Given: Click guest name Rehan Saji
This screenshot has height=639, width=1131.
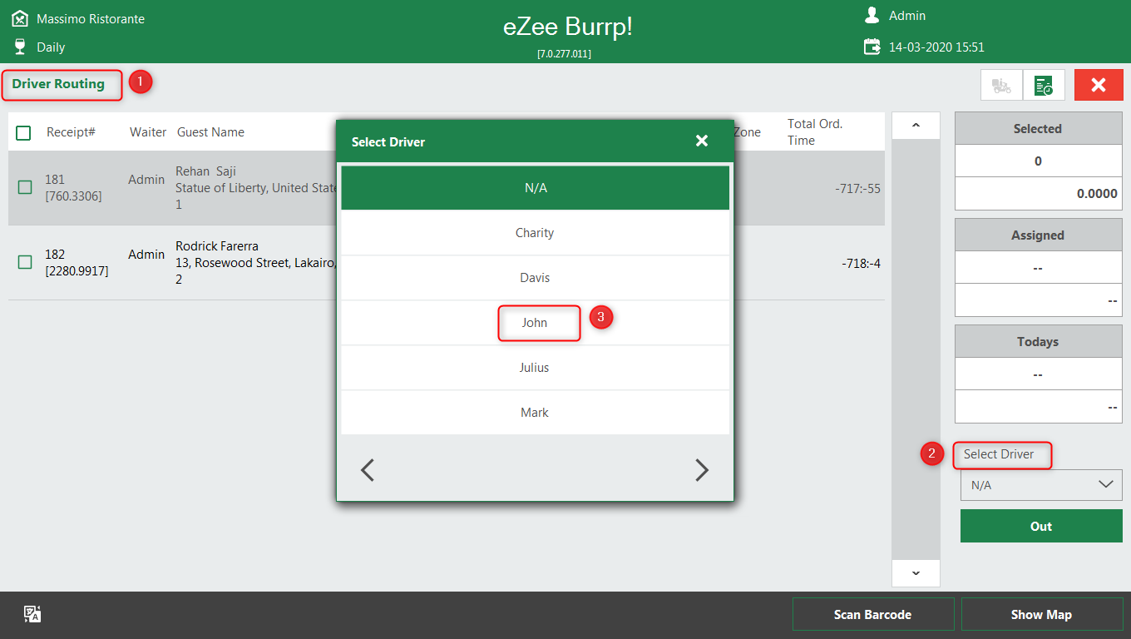Looking at the screenshot, I should point(206,171).
